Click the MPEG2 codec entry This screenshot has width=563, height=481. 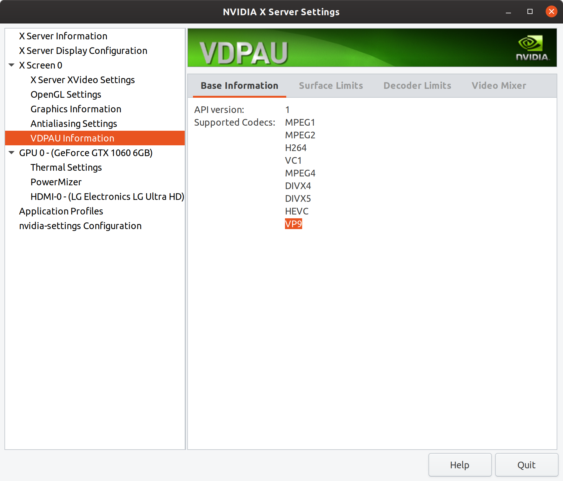click(300, 135)
